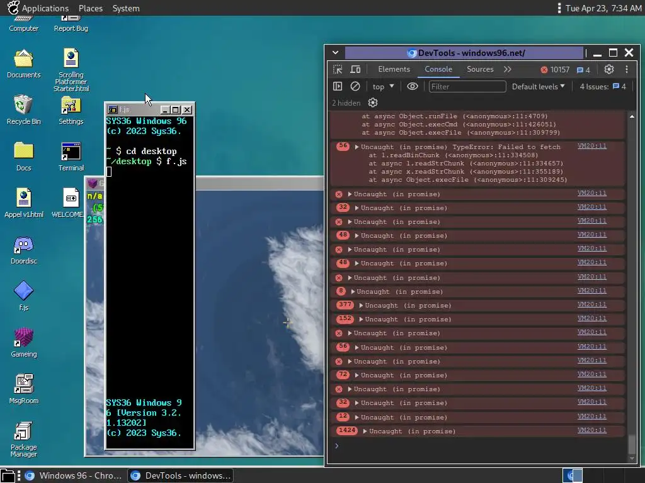Expand the error row counted 12
Screen dimensions: 645x483
pos(357,418)
